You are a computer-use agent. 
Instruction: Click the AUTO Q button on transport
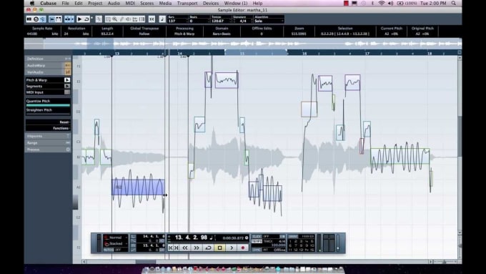click(x=109, y=250)
